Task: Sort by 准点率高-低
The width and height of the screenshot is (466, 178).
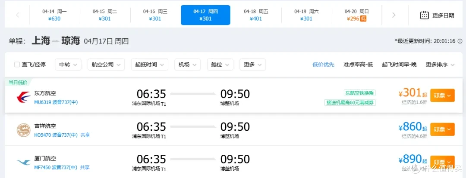Action: tap(358, 64)
